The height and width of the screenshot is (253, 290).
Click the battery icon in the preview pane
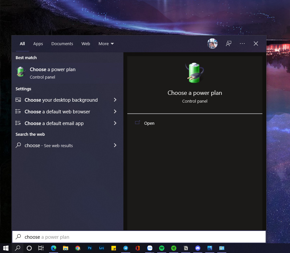point(195,73)
